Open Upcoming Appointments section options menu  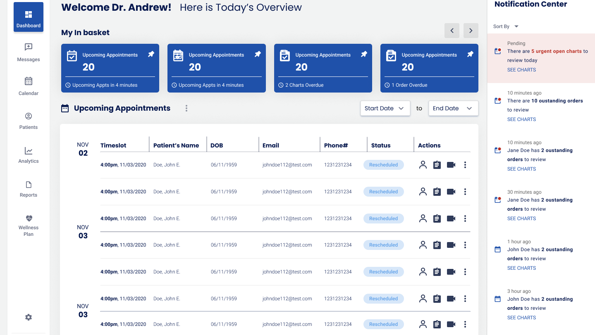[x=186, y=108]
